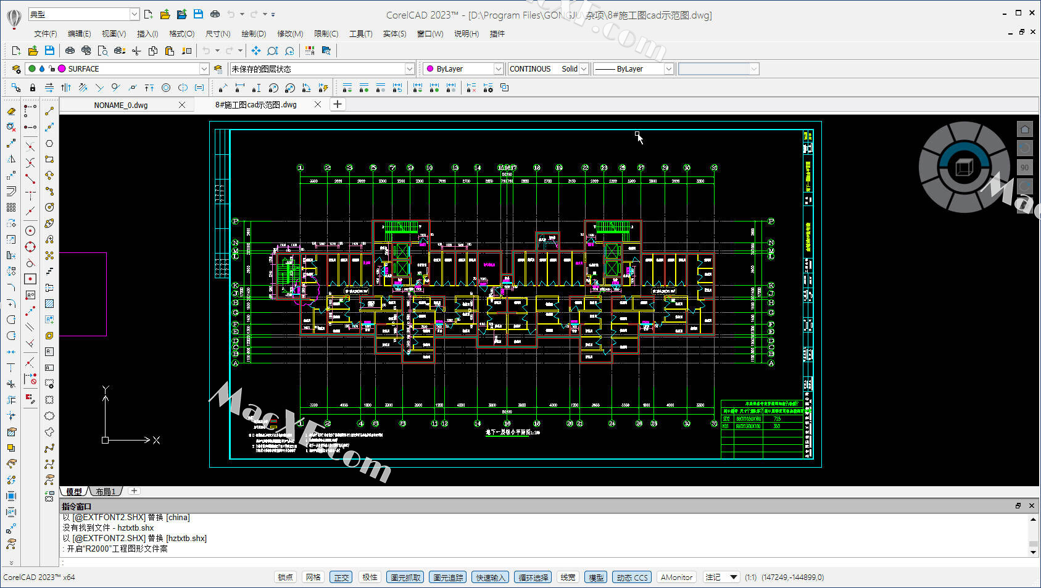Click the Save icon in the standard toolbar

coord(49,51)
